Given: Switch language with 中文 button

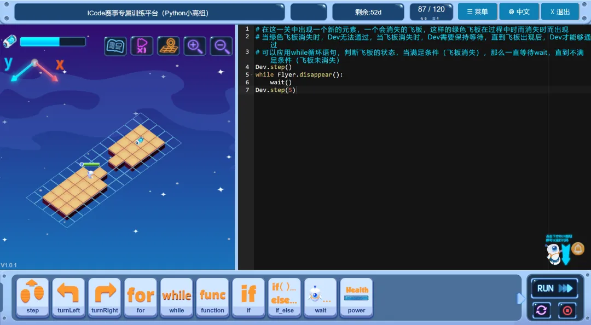Looking at the screenshot, I should tap(519, 11).
